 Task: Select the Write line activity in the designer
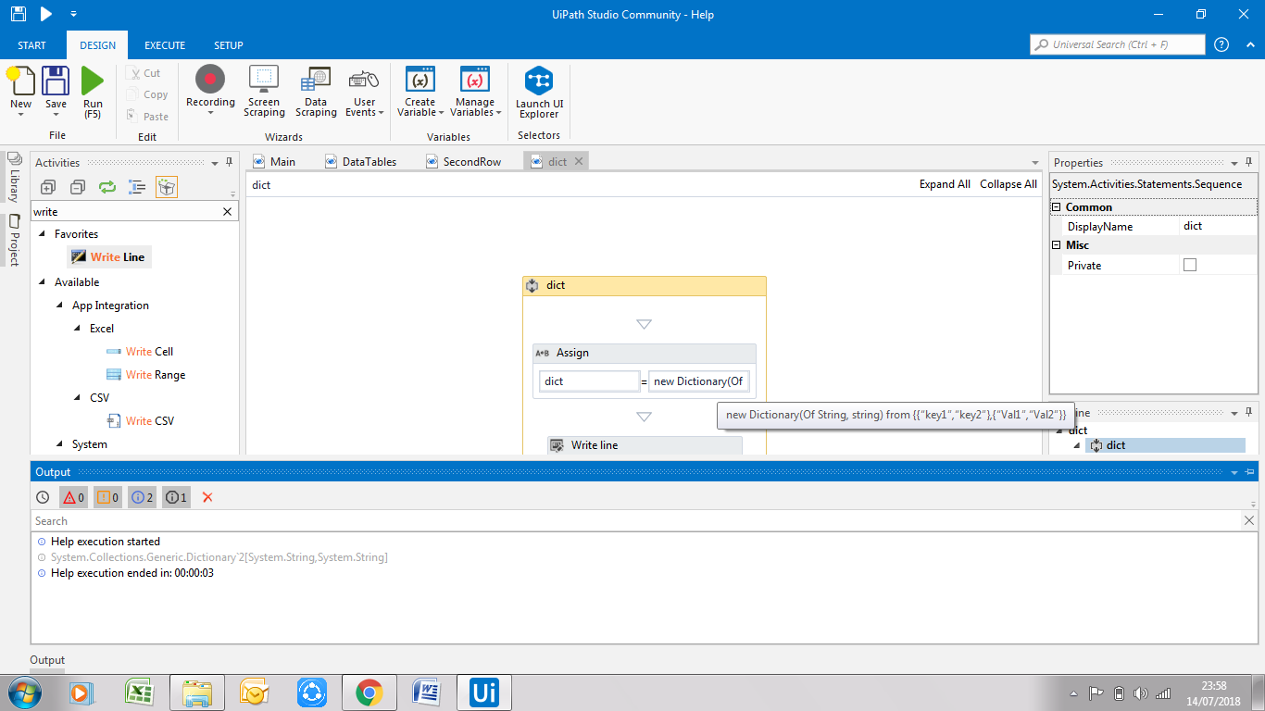point(645,445)
